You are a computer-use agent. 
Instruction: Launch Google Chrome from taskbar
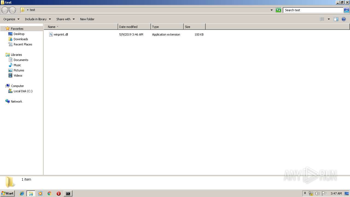point(49,193)
